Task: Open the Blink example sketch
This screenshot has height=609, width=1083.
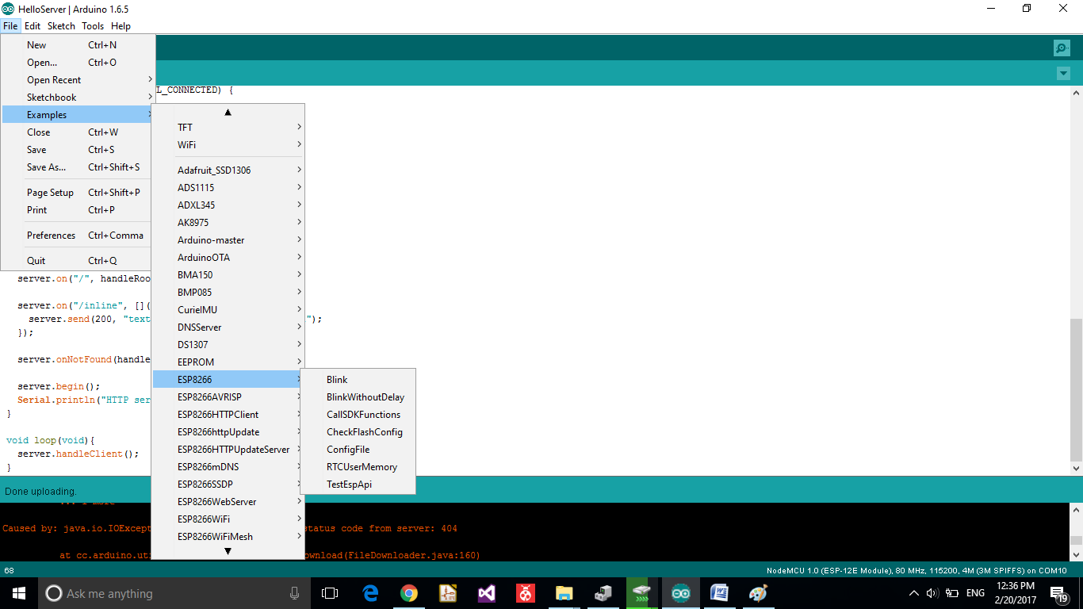Action: (x=337, y=380)
